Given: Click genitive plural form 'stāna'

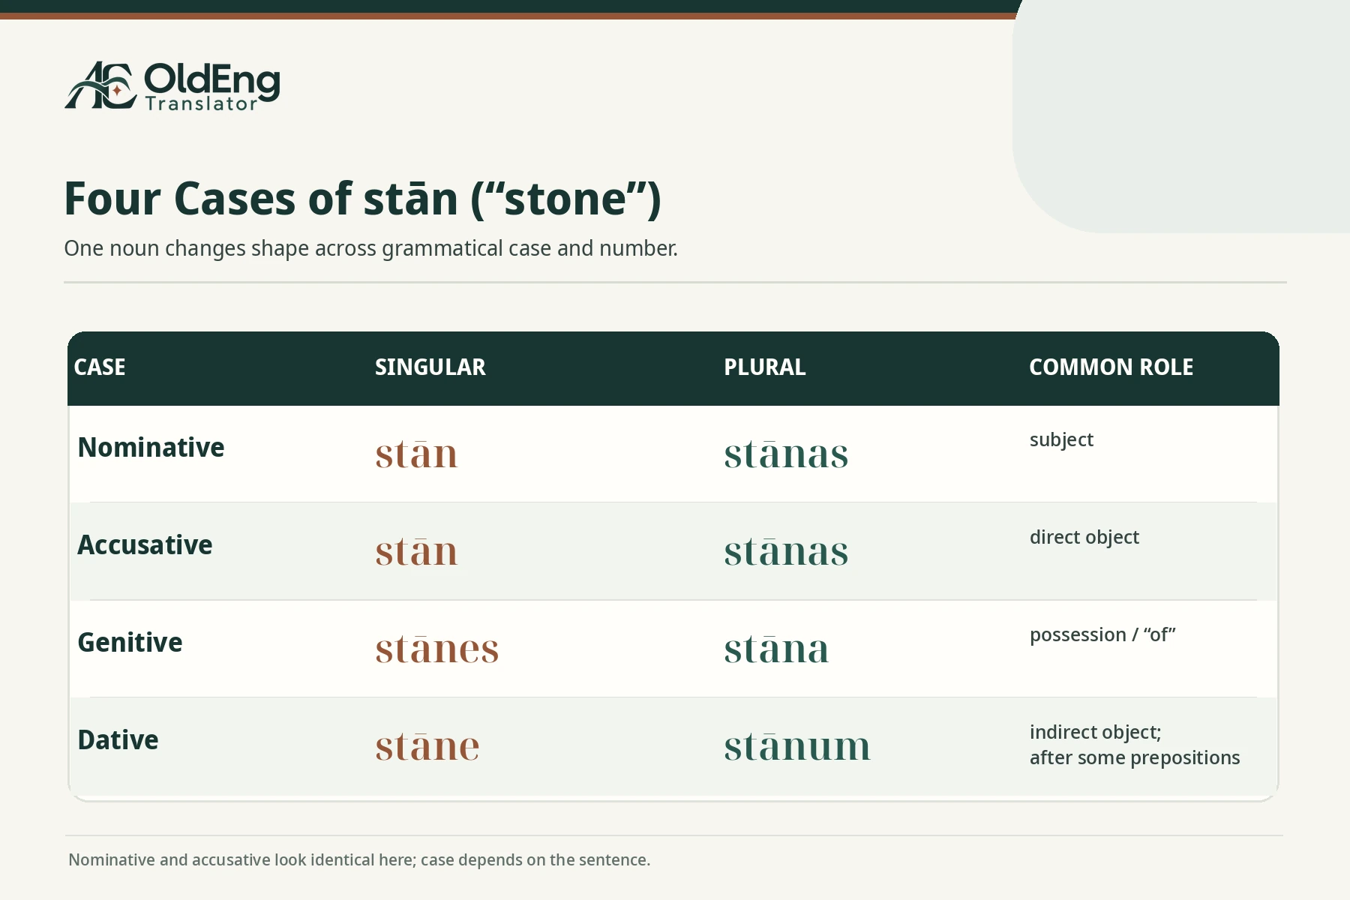Looking at the screenshot, I should (776, 649).
